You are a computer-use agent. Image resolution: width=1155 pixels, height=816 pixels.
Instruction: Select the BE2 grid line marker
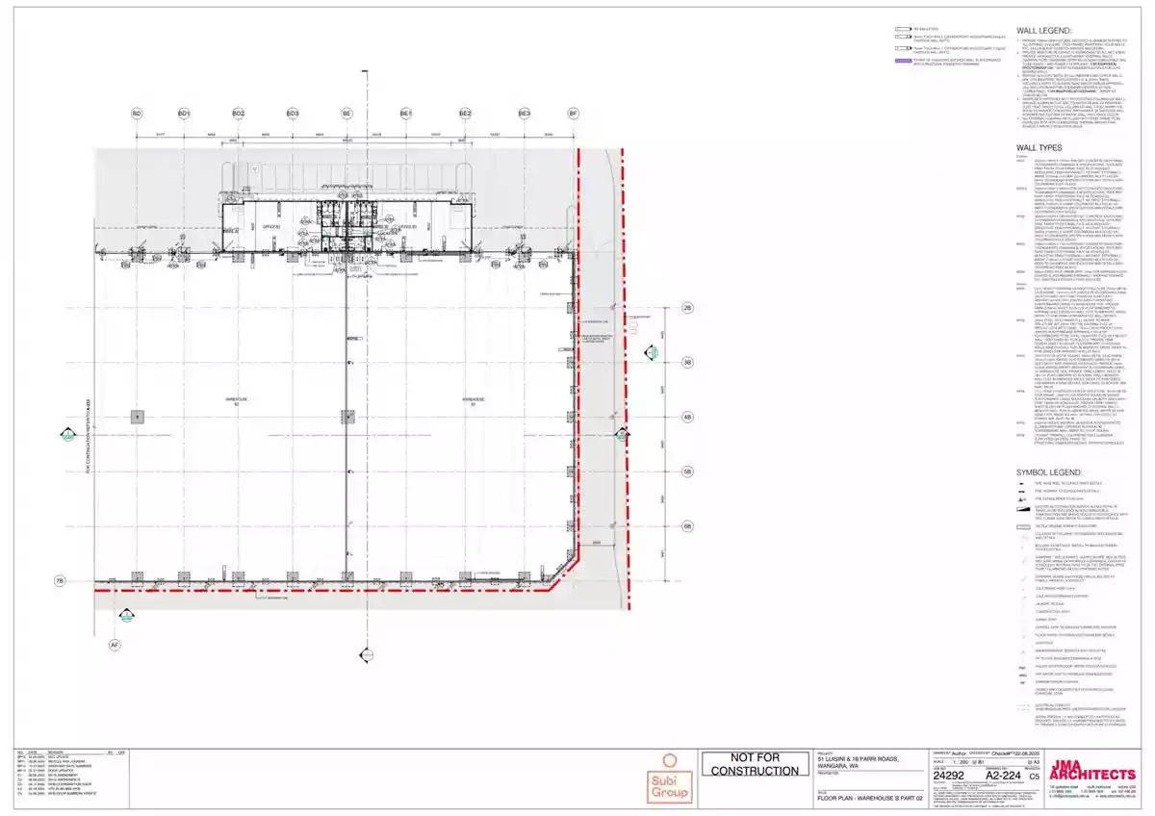tap(465, 114)
